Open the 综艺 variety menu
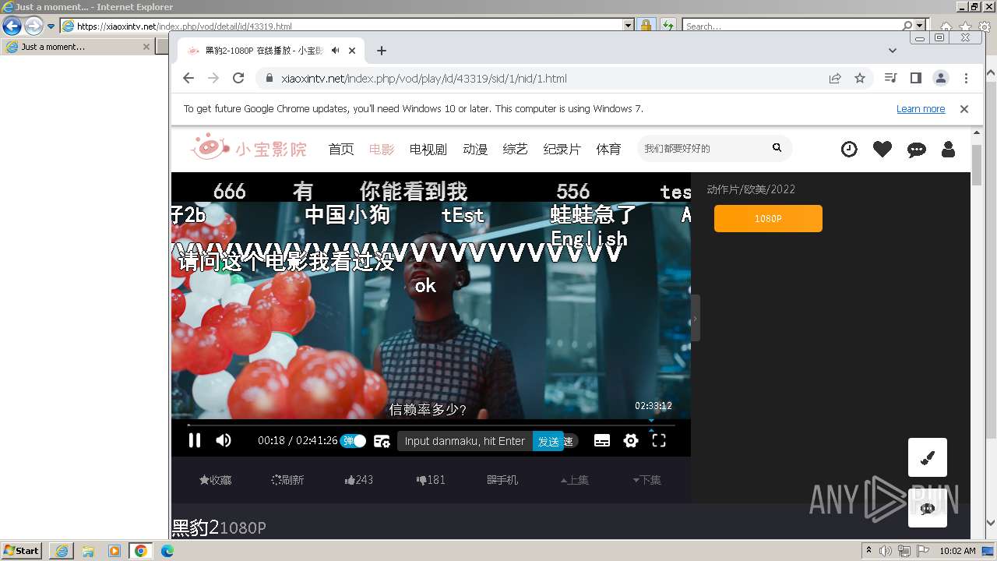The image size is (997, 561). pos(516,149)
